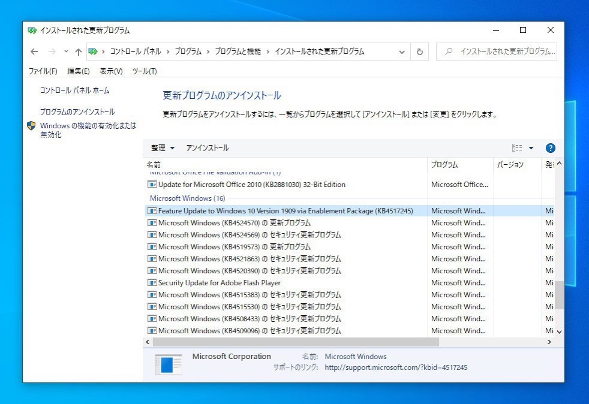Click the icon of the Office 2010 update row
The height and width of the screenshot is (404, 589).
pyautogui.click(x=152, y=185)
